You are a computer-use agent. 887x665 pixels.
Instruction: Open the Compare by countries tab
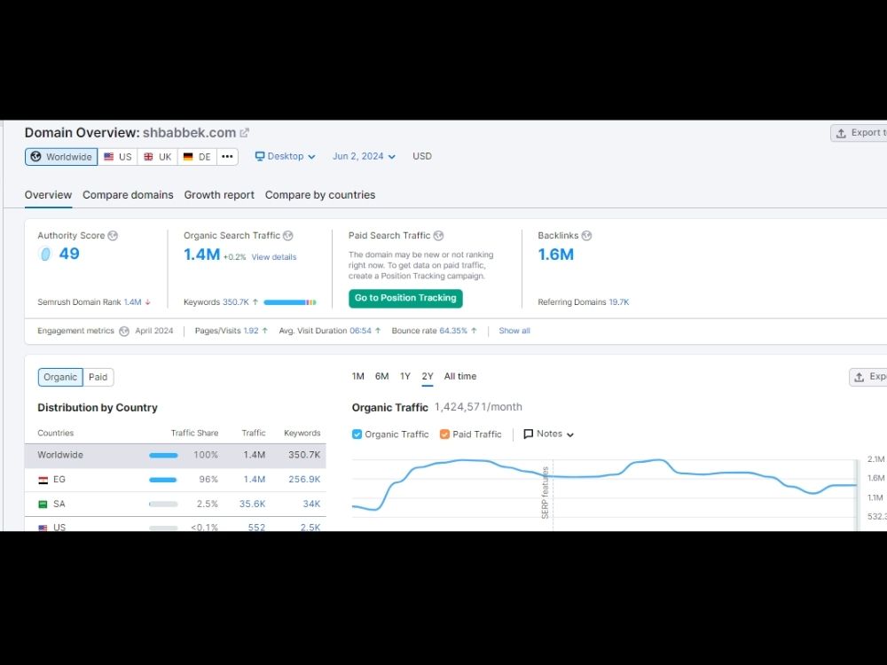click(x=320, y=195)
